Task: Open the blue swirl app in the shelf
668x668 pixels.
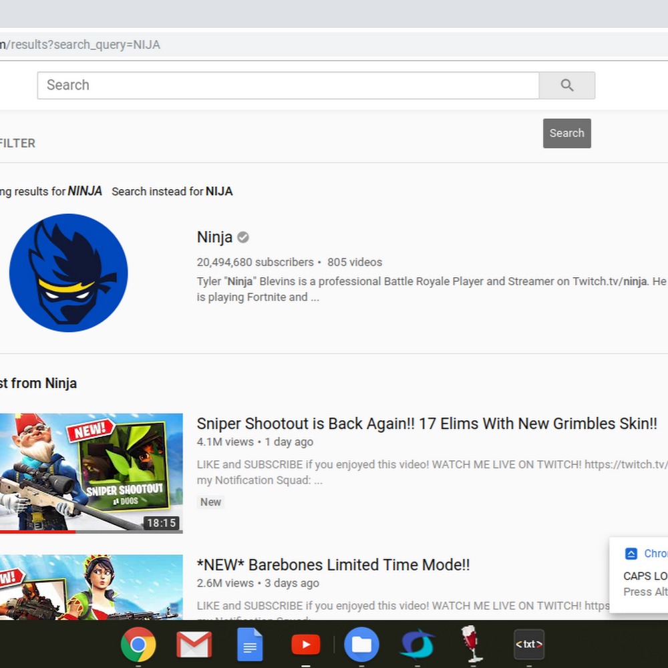Action: [417, 644]
